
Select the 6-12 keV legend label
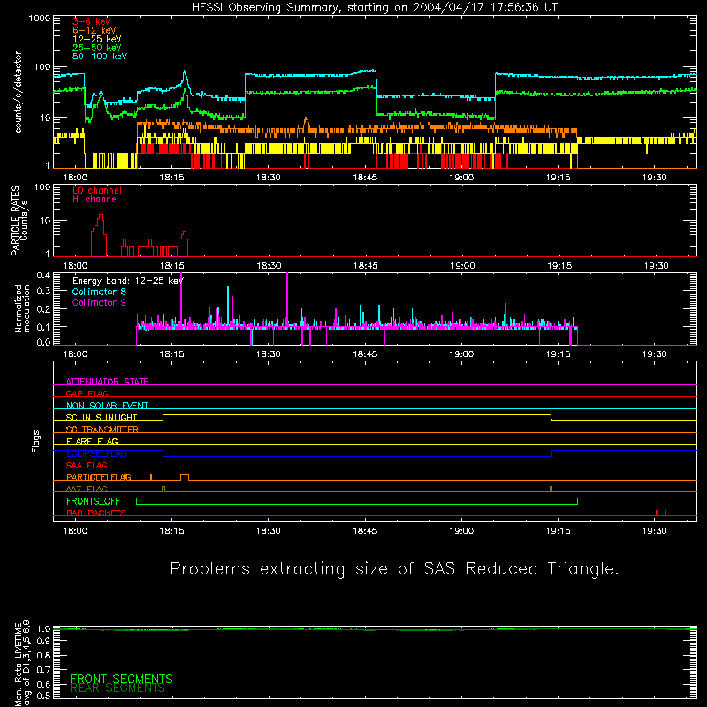click(95, 30)
